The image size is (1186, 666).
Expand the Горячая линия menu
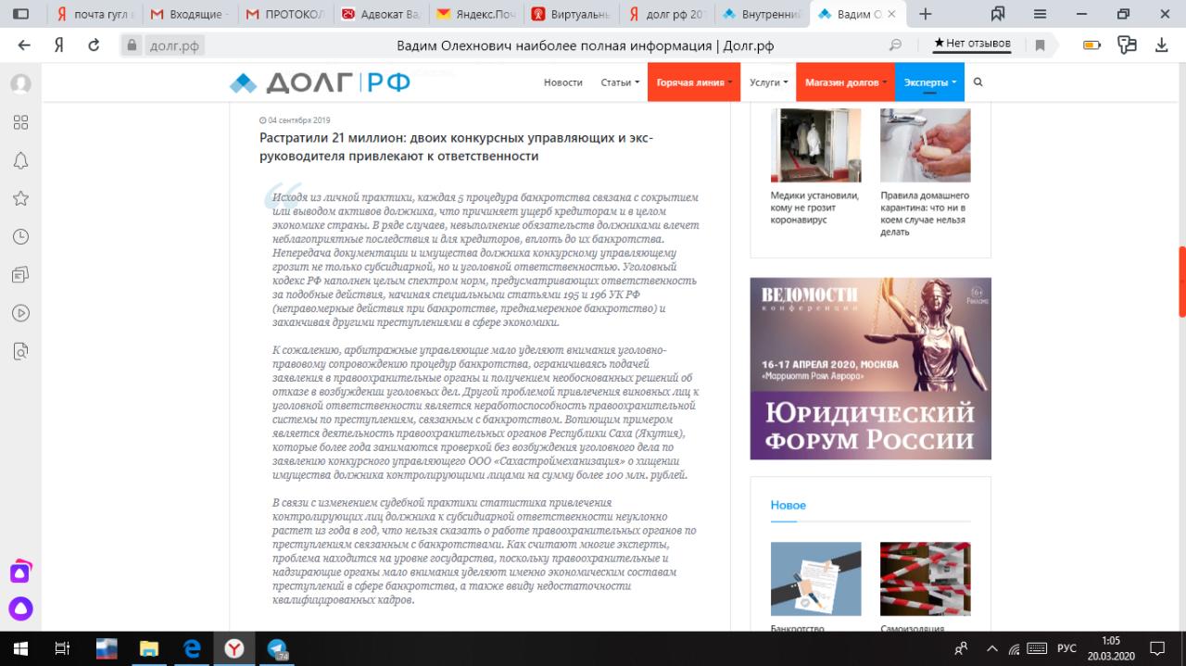(694, 82)
